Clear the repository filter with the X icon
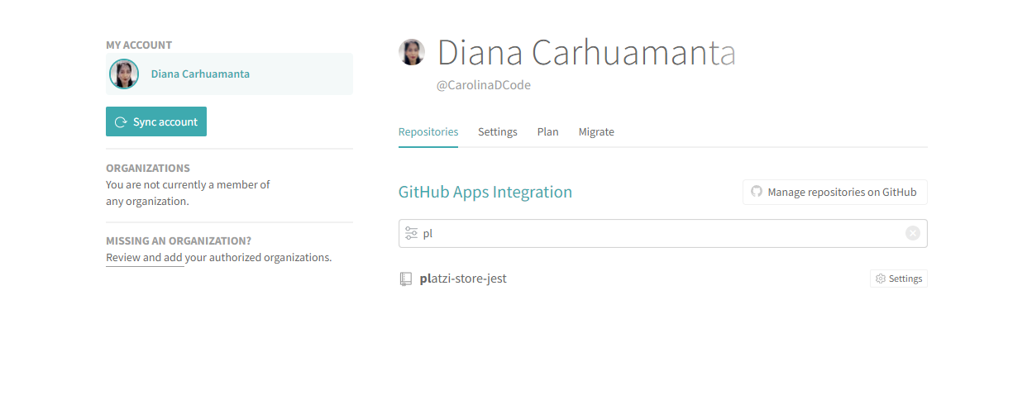 pos(913,233)
